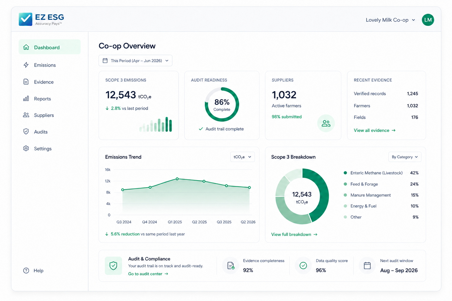The width and height of the screenshot is (452, 301).
Task: Click the Q4 2024 trend data point
Action: pos(150,187)
